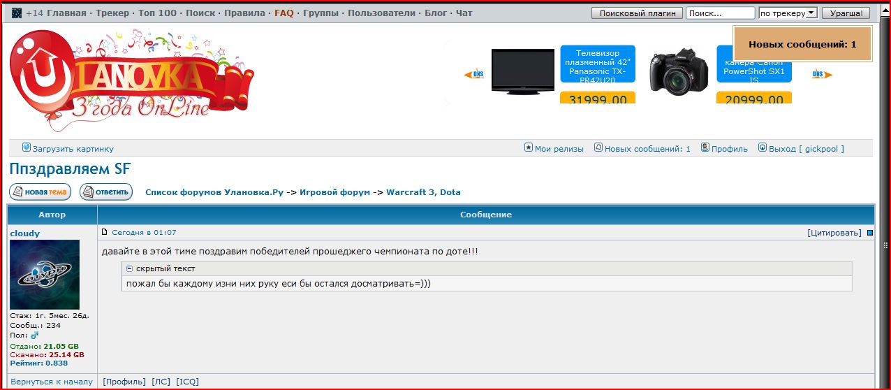Click the Canon PowerShot camera ad image

point(679,72)
